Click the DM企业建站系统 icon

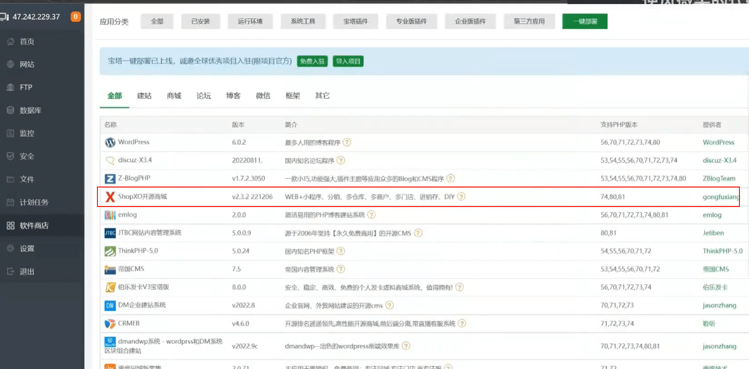[110, 306]
